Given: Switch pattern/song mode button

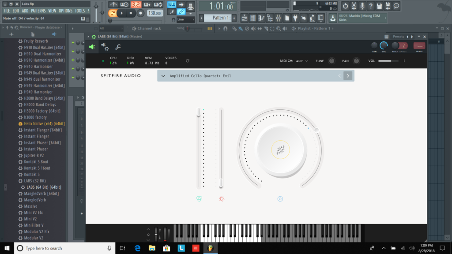Looking at the screenshot, I should tap(113, 13).
